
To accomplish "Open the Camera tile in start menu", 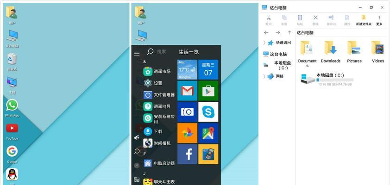I will pos(187,112).
